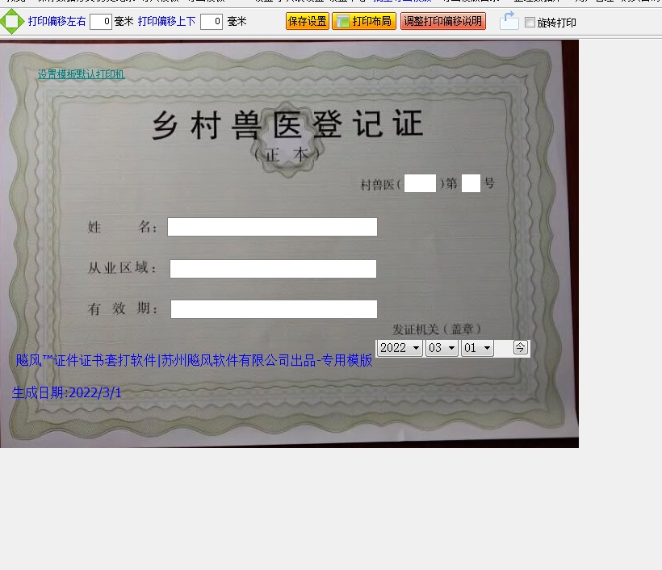The width and height of the screenshot is (662, 570).
Task: Open 调整打印偏移说明 instructions
Action: (x=443, y=22)
